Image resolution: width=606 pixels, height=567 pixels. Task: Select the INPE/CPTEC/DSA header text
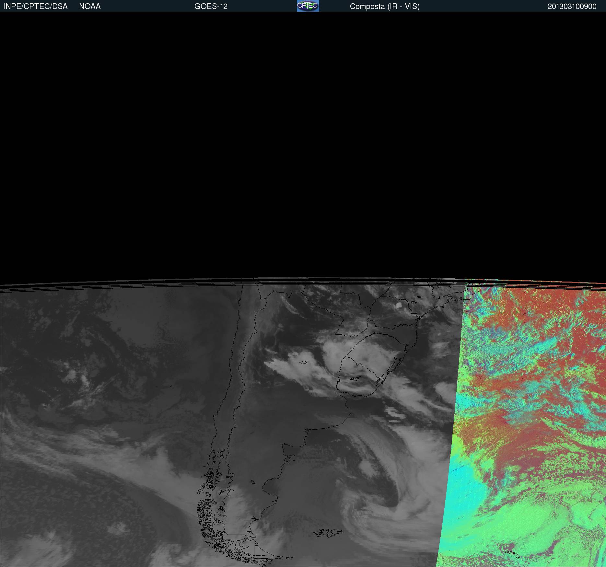click(35, 6)
